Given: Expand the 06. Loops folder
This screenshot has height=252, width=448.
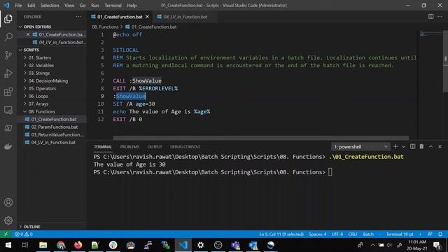Looking at the screenshot, I should tap(38, 97).
